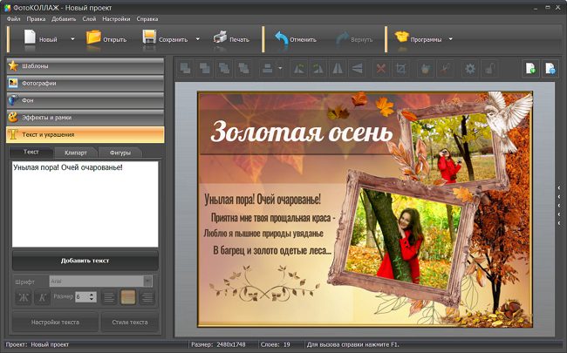Open the alignment options arrow
Image resolution: width=567 pixels, height=353 pixels.
pos(280,68)
